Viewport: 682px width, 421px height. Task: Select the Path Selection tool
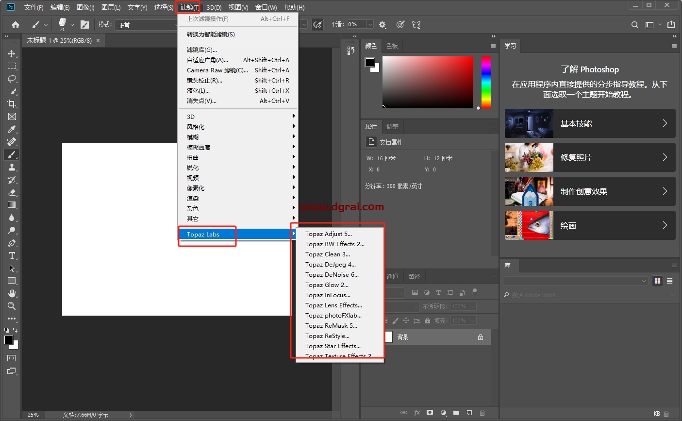click(12, 268)
